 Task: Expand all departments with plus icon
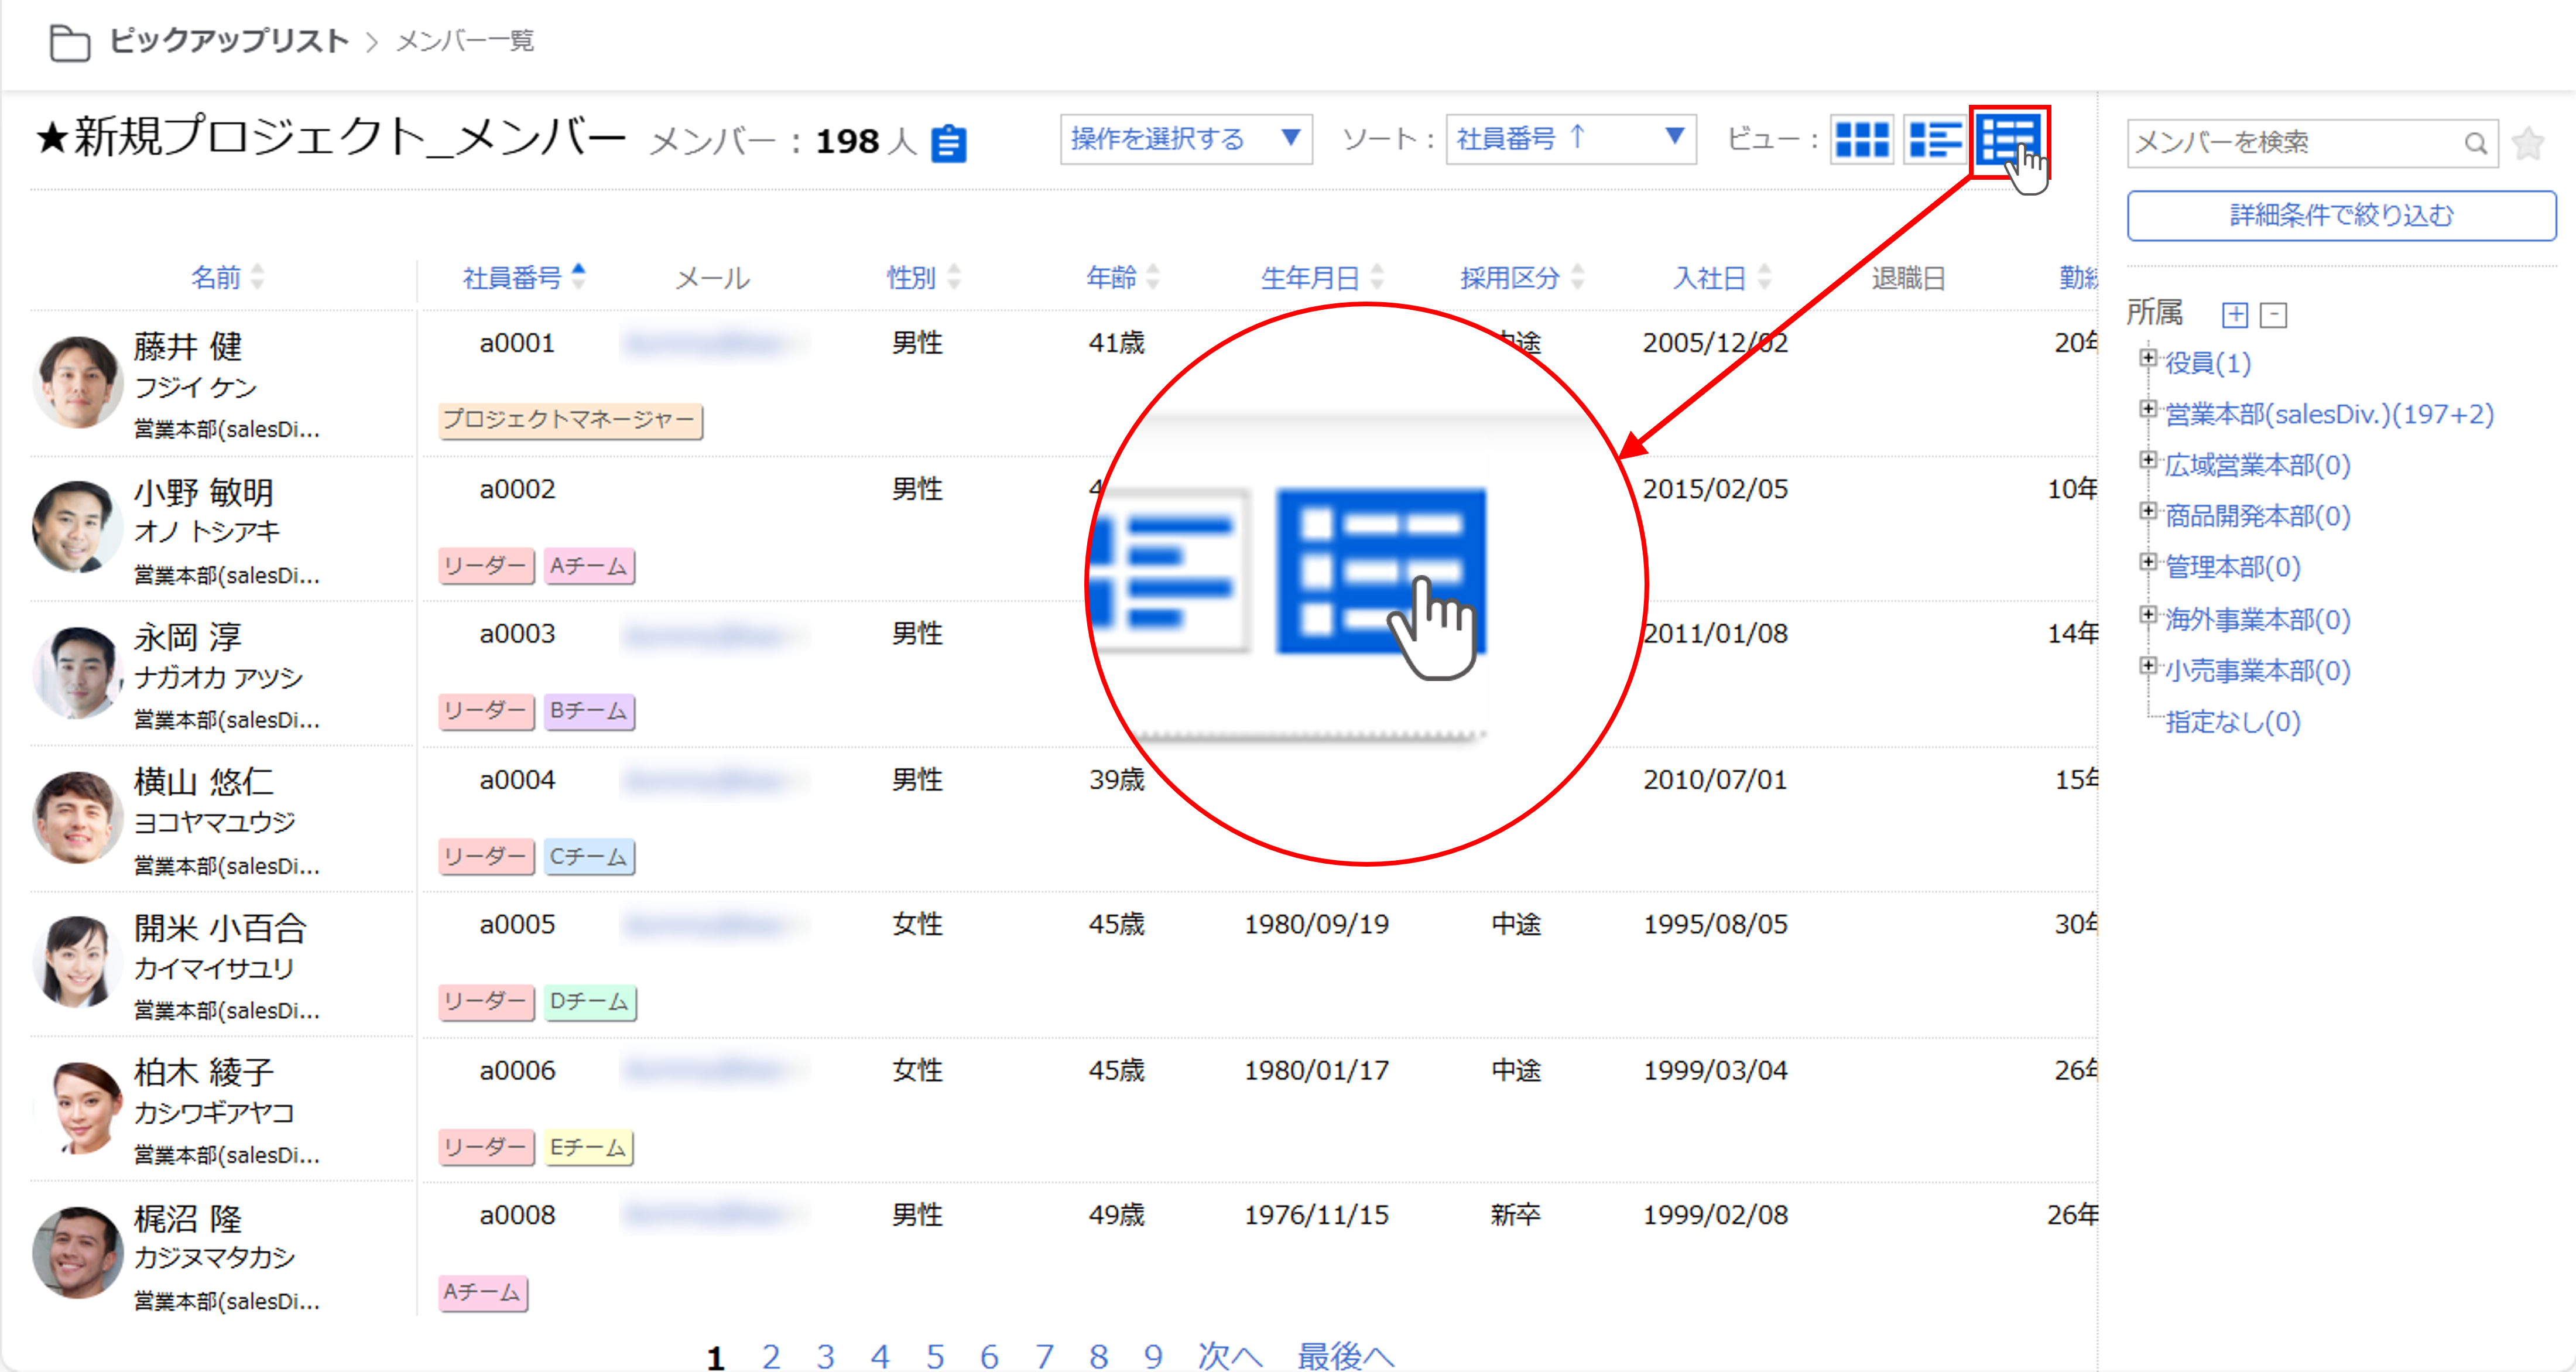point(2234,315)
